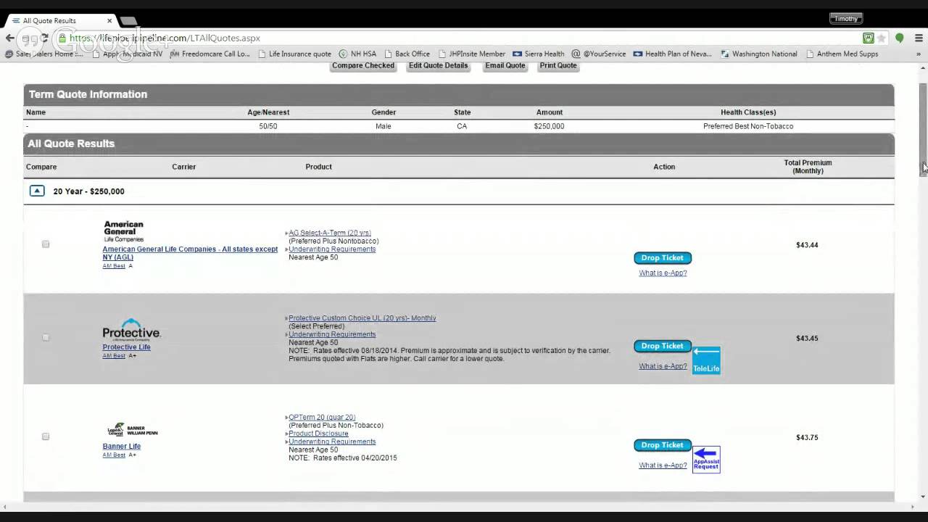The width and height of the screenshot is (928, 522).
Task: Go back using the browser back arrow
Action: pyautogui.click(x=9, y=38)
